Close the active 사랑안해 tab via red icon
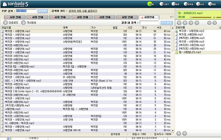 click(x=142, y=17)
